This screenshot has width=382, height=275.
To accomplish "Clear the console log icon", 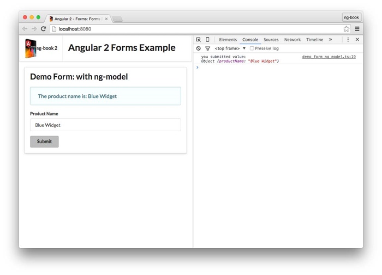I will click(x=199, y=48).
